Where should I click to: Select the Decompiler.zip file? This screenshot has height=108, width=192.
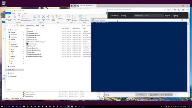click(32, 44)
